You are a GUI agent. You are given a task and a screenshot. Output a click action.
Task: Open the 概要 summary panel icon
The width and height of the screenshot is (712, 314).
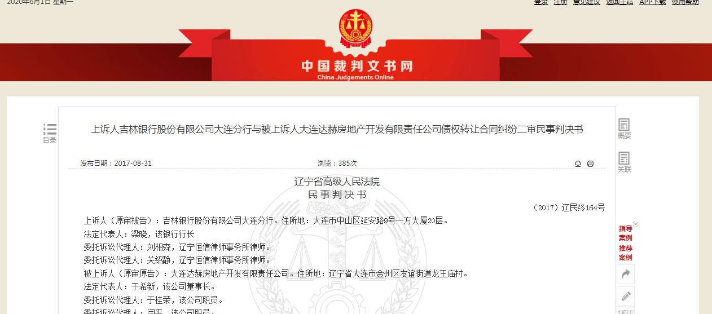(624, 129)
